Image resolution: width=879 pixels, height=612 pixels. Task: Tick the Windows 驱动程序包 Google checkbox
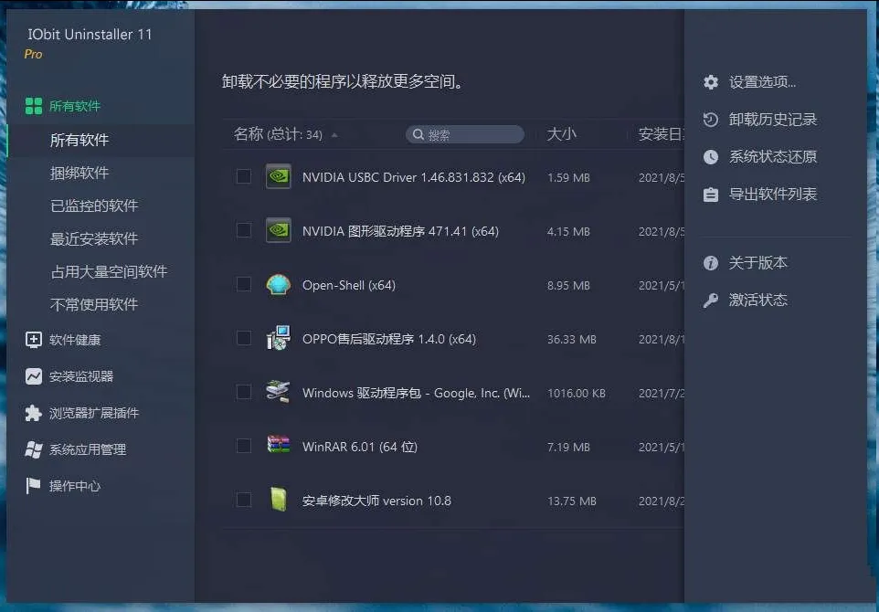click(x=244, y=392)
